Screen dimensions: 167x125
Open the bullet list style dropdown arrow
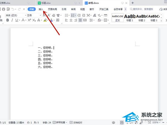[69, 15]
